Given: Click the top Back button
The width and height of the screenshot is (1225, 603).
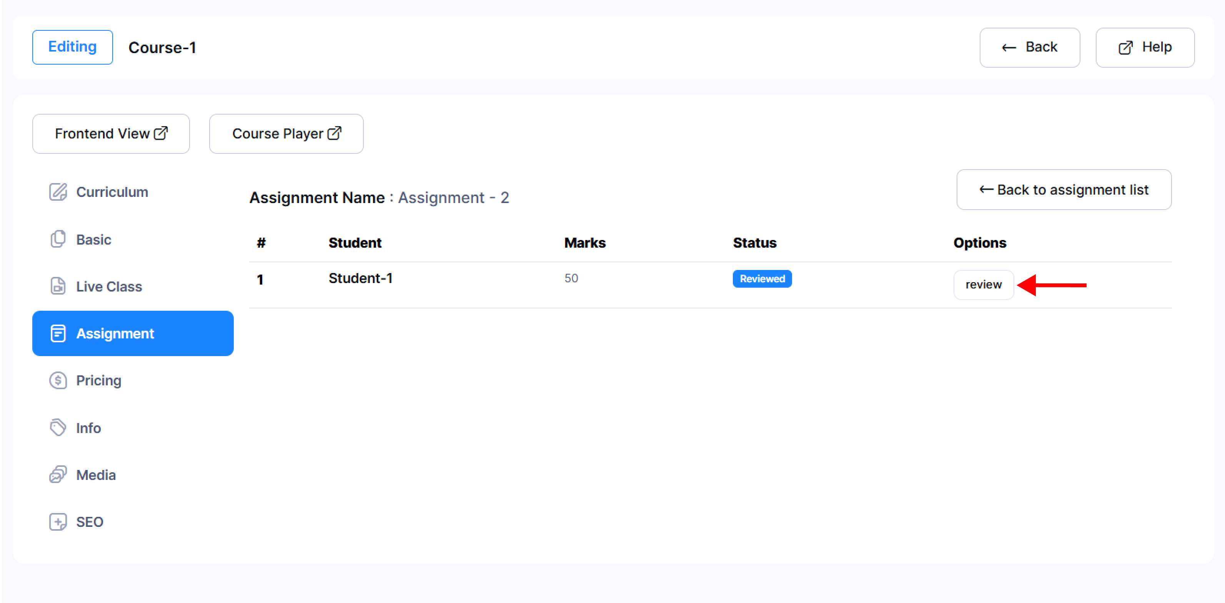Looking at the screenshot, I should click(x=1030, y=47).
